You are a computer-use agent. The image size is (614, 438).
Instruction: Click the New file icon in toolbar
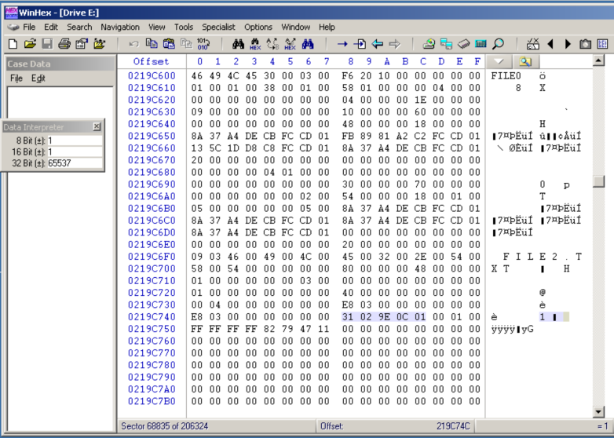pyautogui.click(x=13, y=44)
